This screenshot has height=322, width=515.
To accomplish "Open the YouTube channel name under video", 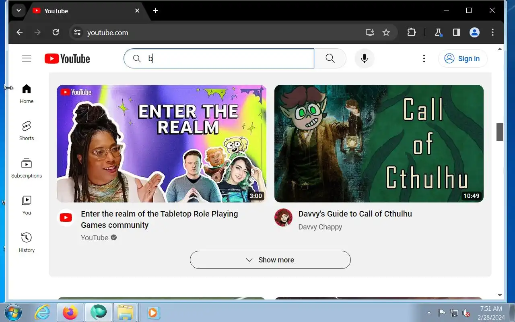I will pyautogui.click(x=95, y=238).
